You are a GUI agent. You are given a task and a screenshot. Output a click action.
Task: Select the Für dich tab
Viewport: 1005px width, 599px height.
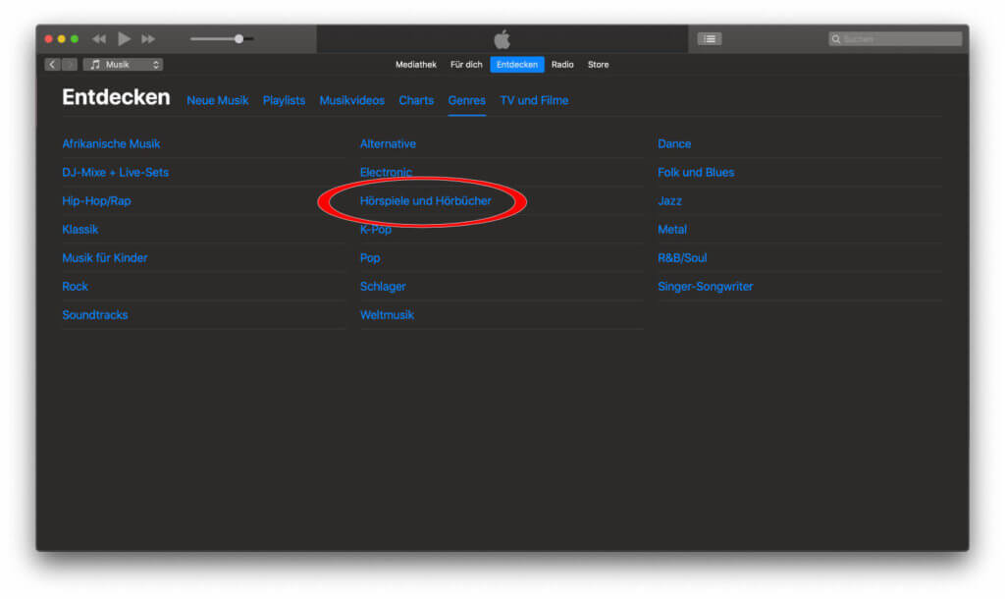(466, 65)
